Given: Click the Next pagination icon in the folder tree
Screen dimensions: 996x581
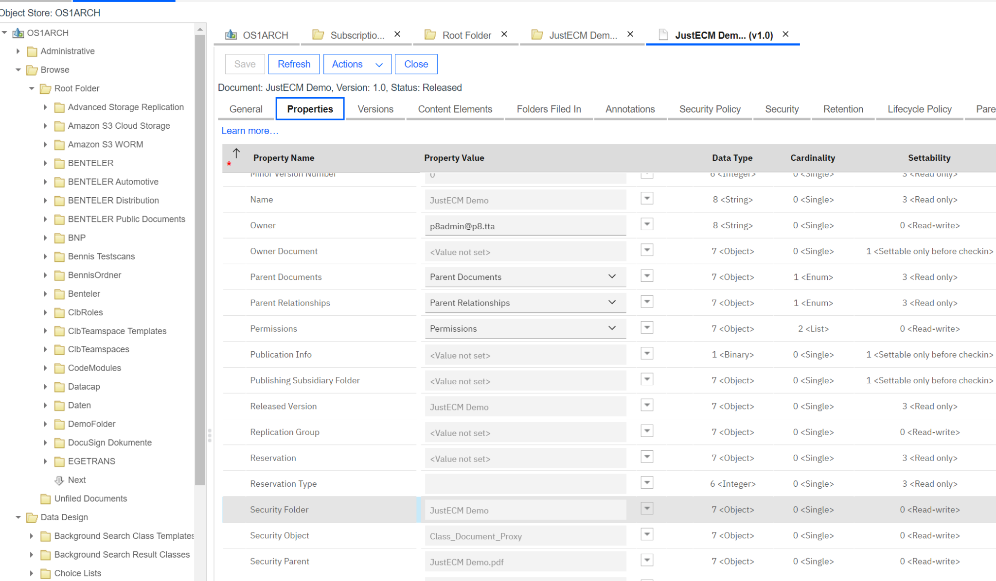Looking at the screenshot, I should (x=59, y=480).
